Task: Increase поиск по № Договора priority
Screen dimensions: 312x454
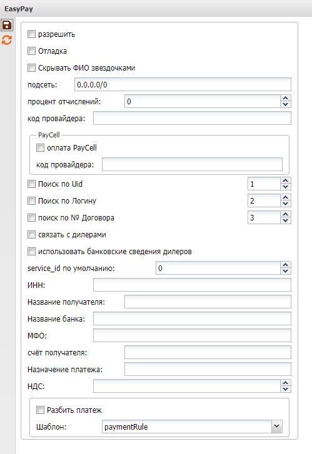Action: point(286,214)
